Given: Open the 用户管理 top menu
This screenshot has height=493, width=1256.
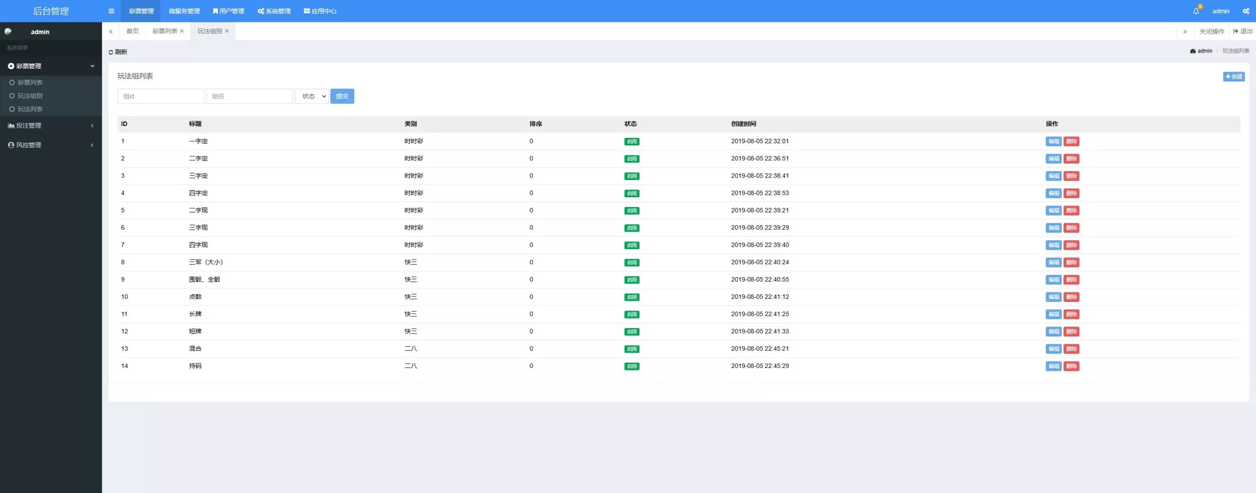Looking at the screenshot, I should pyautogui.click(x=228, y=11).
